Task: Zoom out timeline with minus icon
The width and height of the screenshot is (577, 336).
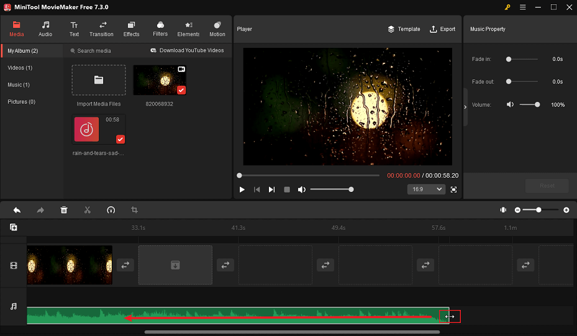Action: [517, 210]
